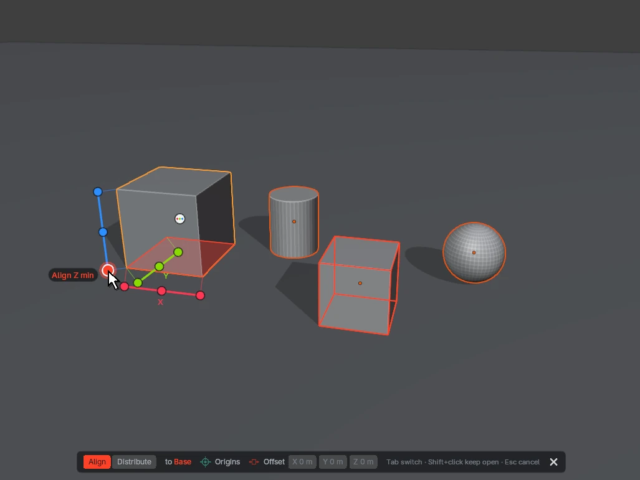This screenshot has width=640, height=480.
Task: Click the middle green Y-axis handle
Action: [x=159, y=267]
